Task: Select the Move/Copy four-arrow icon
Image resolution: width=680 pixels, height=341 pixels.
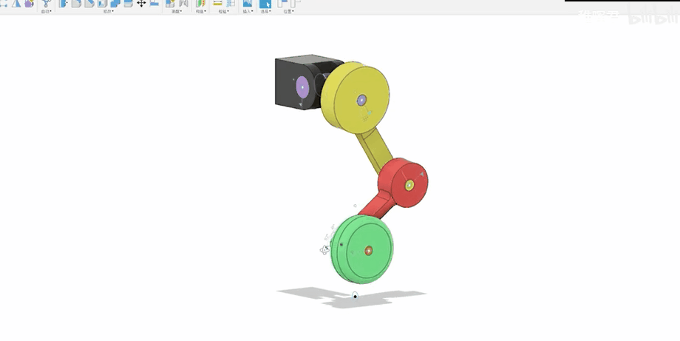Action: (141, 3)
